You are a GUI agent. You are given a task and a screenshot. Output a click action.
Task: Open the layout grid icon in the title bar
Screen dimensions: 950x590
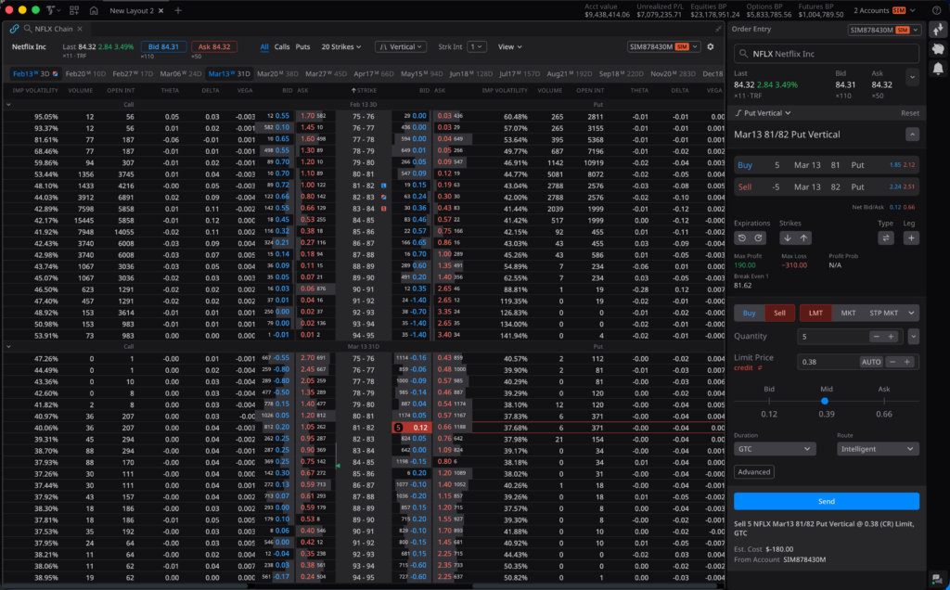point(75,9)
